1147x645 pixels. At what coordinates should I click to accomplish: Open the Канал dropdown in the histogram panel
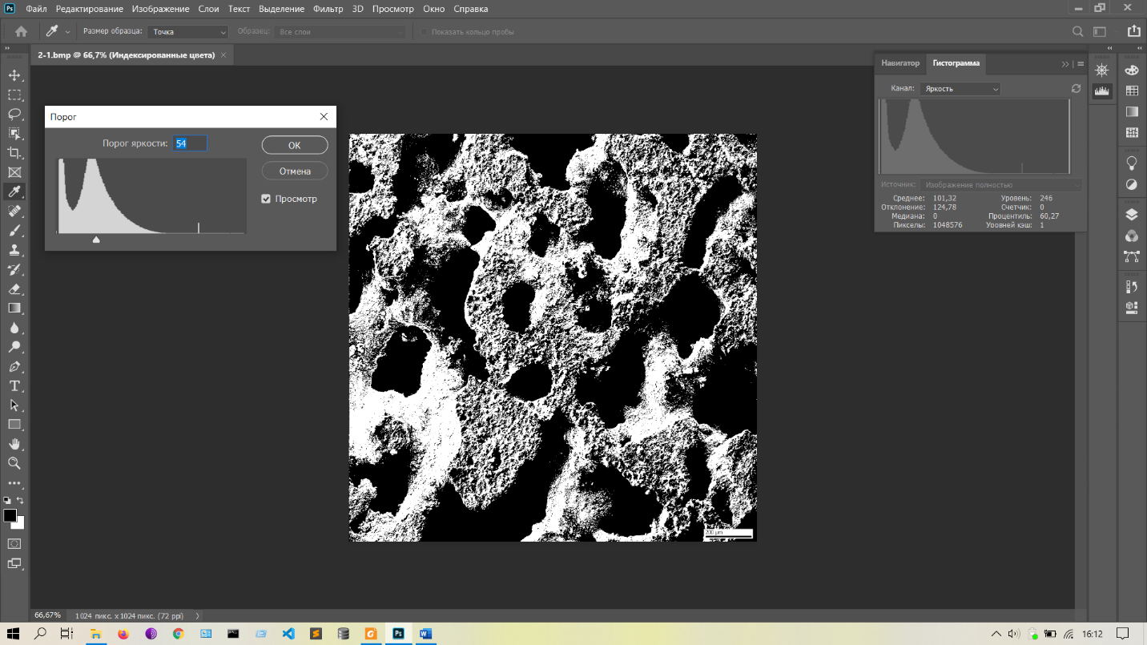pos(960,89)
